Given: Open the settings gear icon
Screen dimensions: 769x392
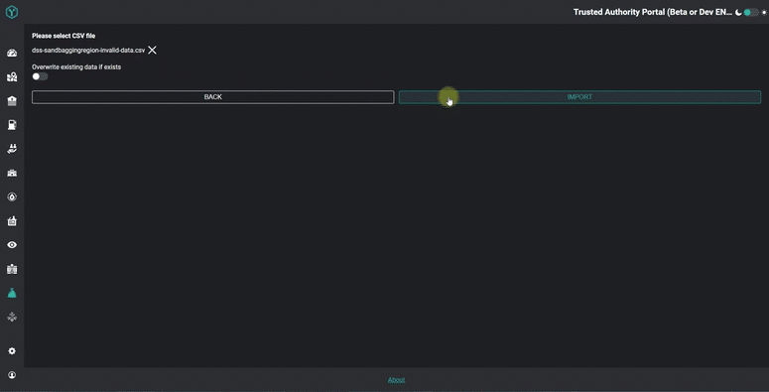Looking at the screenshot, I should [x=12, y=351].
